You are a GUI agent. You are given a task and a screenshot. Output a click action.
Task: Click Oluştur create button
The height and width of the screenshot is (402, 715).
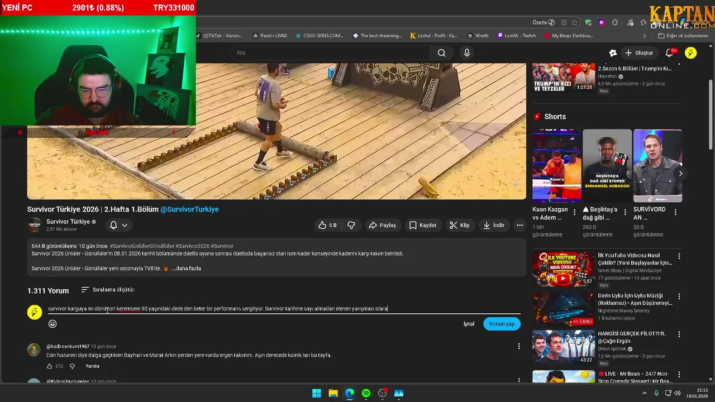(x=638, y=52)
